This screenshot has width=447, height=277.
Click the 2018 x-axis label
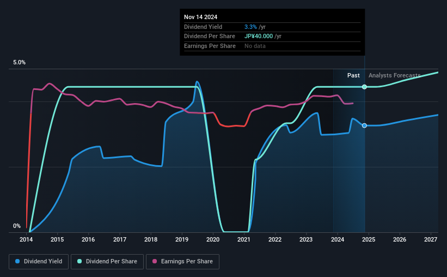click(151, 239)
